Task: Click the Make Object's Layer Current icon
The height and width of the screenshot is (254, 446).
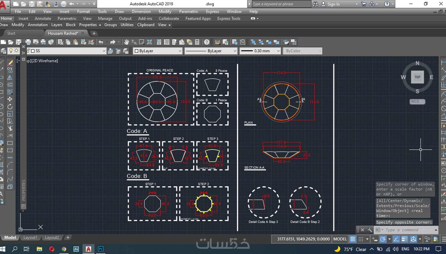Action: pos(110,51)
